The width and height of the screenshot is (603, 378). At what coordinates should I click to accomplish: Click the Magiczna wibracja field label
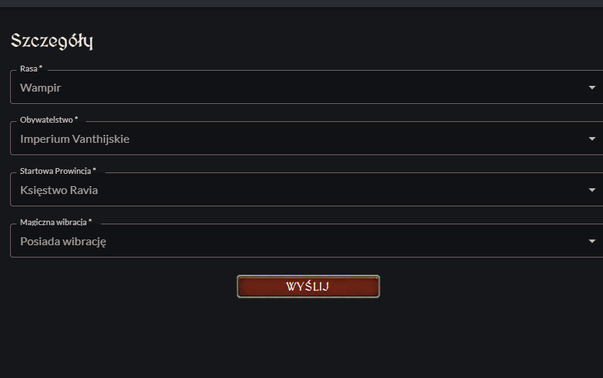53,222
